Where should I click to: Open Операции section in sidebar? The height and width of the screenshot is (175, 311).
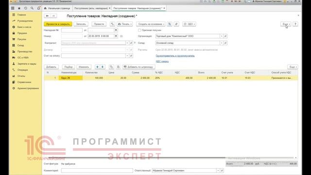coord(22,70)
